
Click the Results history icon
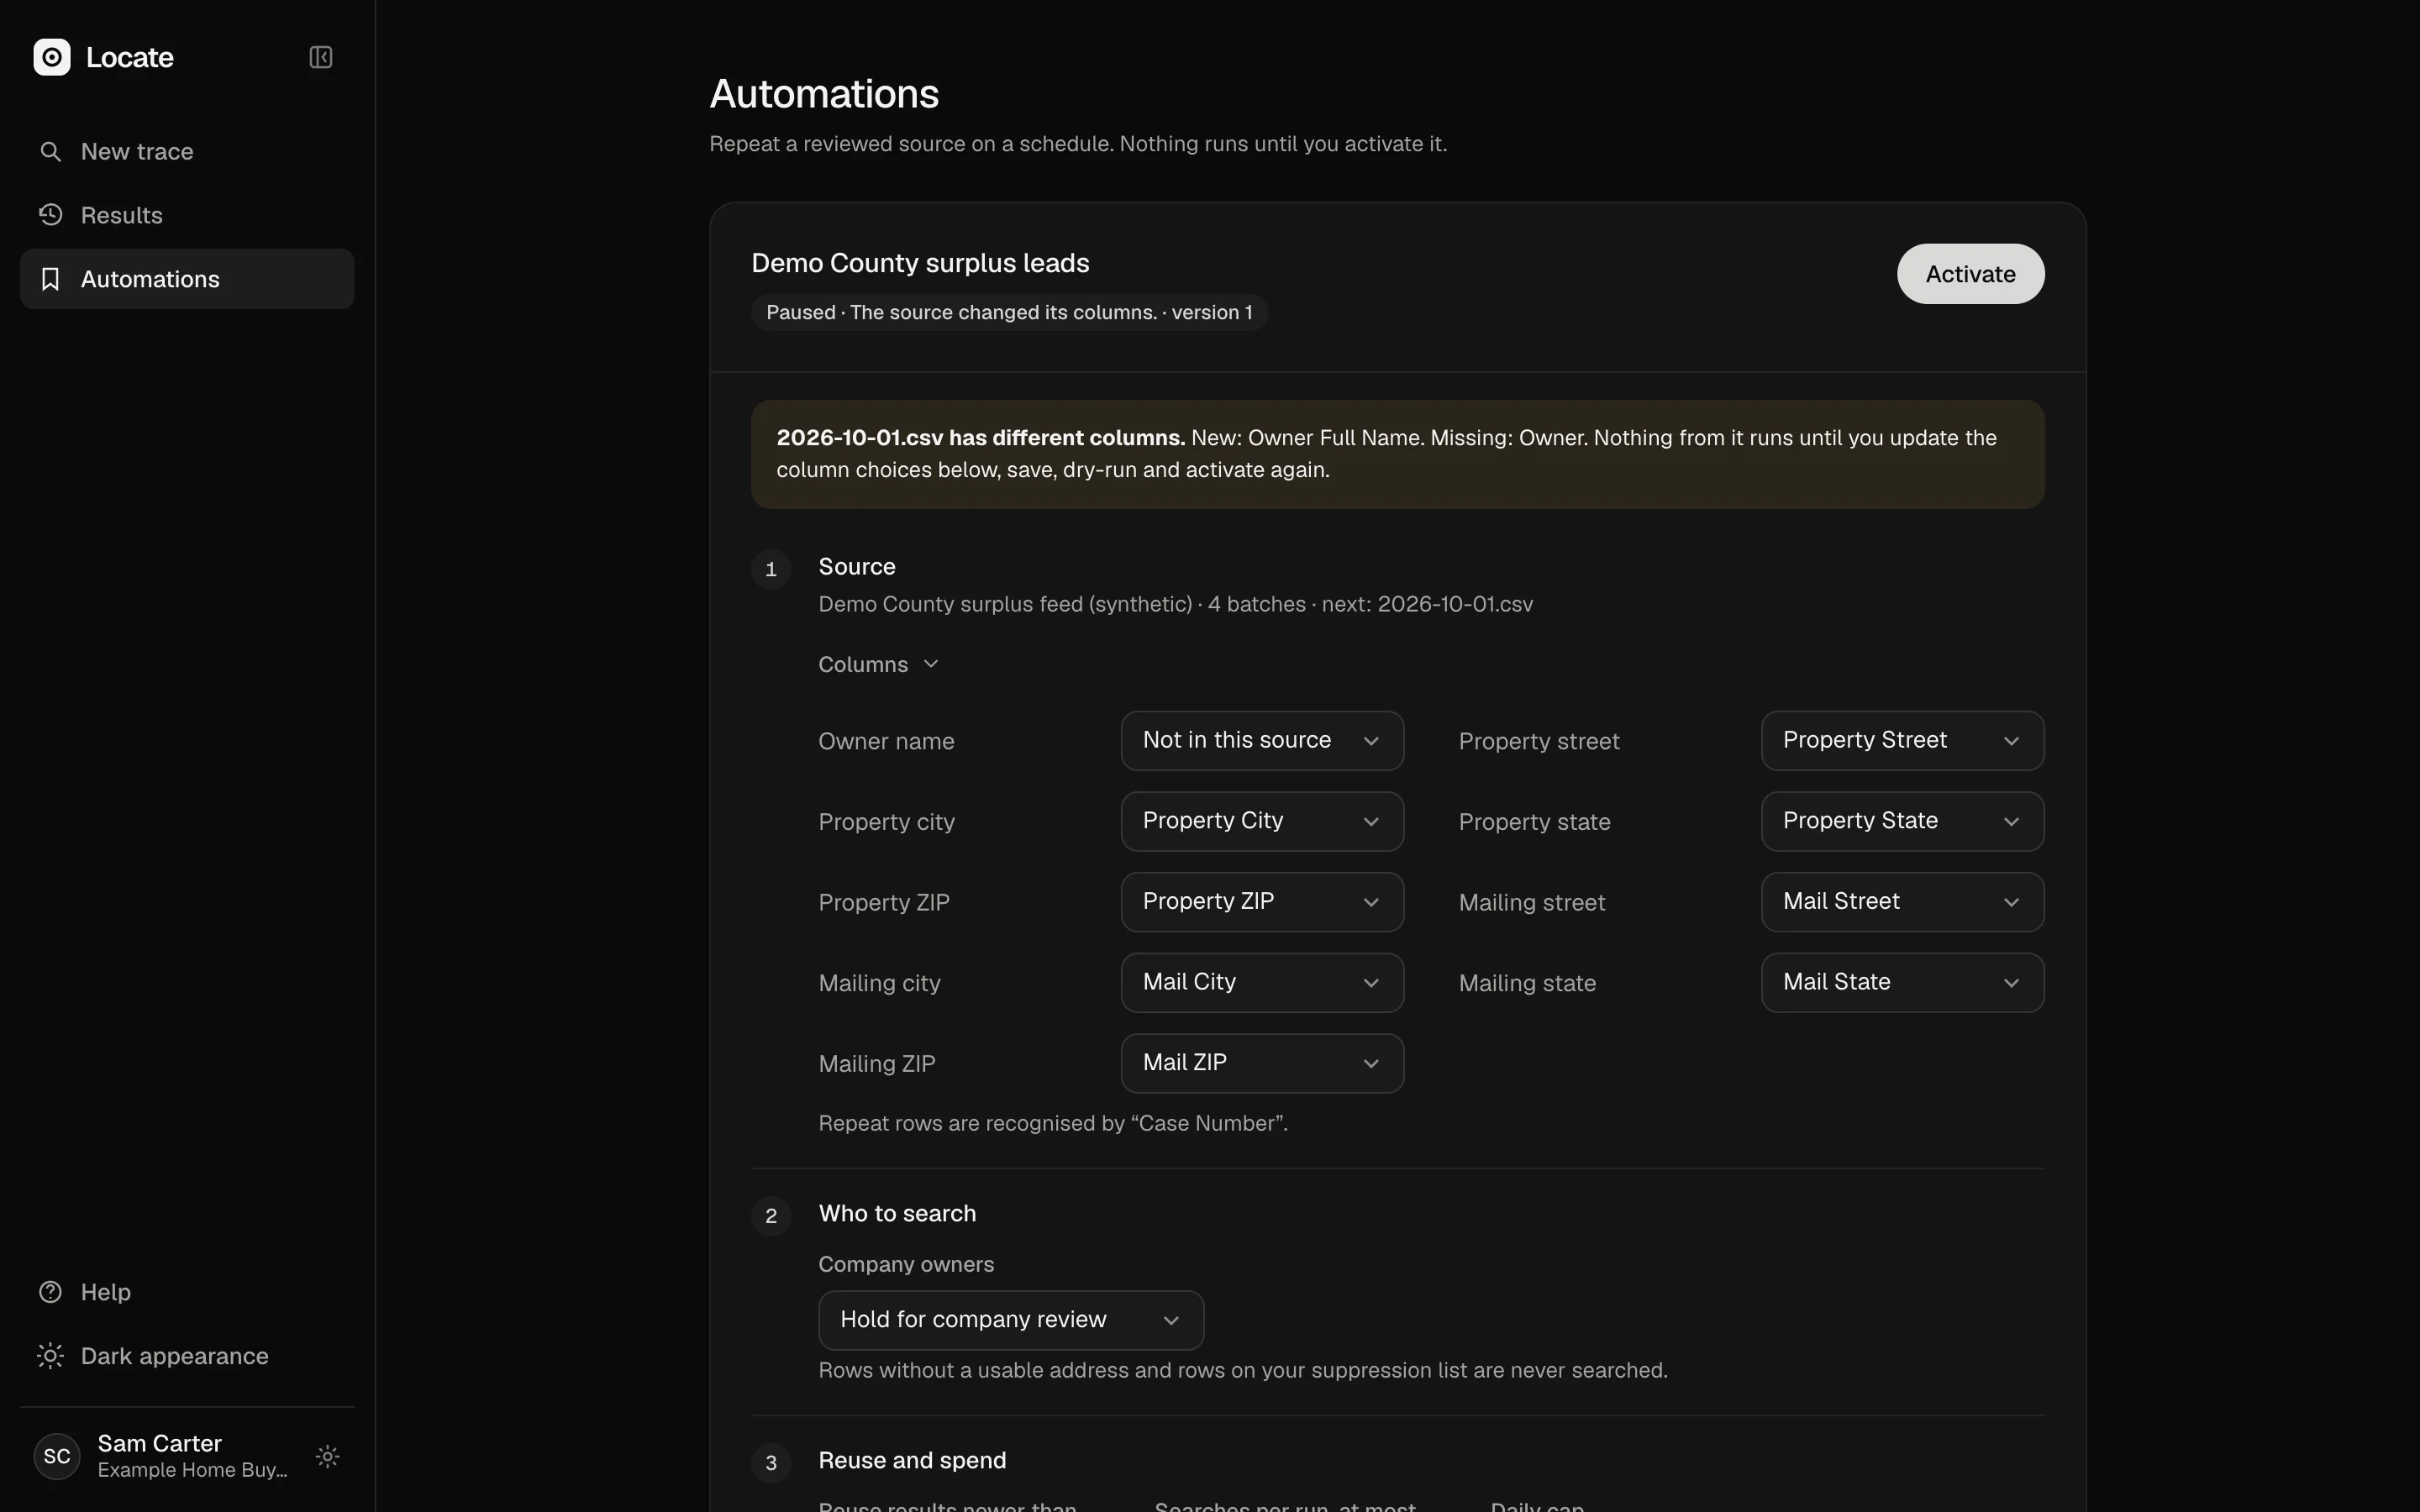tap(50, 215)
